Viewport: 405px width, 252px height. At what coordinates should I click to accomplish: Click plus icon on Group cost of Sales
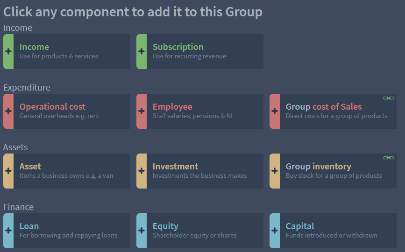pyautogui.click(x=275, y=111)
